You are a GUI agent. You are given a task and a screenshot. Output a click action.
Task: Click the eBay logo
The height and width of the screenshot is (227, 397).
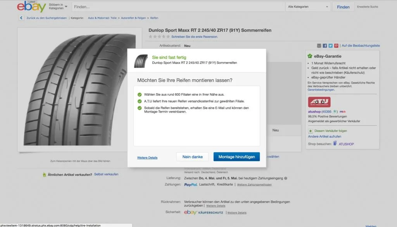pos(31,7)
